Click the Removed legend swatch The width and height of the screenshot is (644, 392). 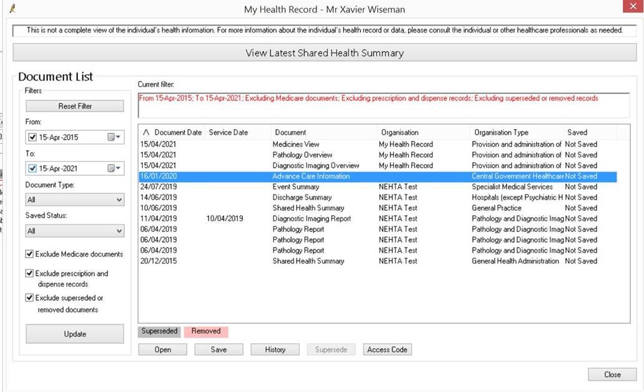point(206,332)
